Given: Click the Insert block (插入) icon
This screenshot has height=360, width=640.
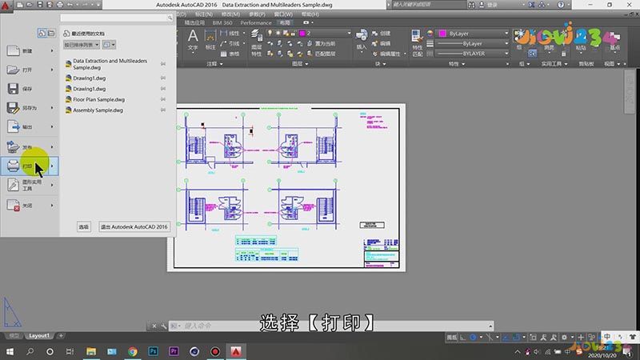Looking at the screenshot, I should (362, 39).
